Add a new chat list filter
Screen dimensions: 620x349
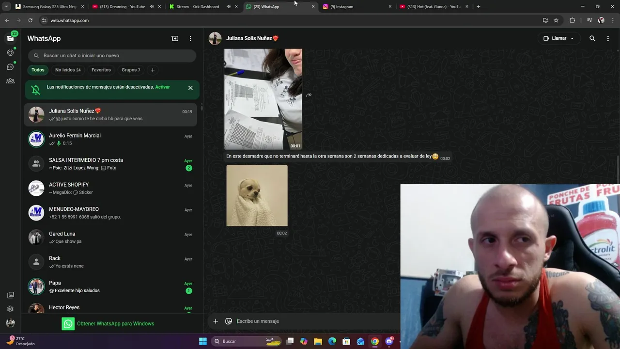click(153, 70)
